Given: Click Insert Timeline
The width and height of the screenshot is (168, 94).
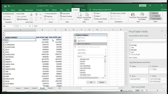Looking at the screenshot, I should (66, 16).
